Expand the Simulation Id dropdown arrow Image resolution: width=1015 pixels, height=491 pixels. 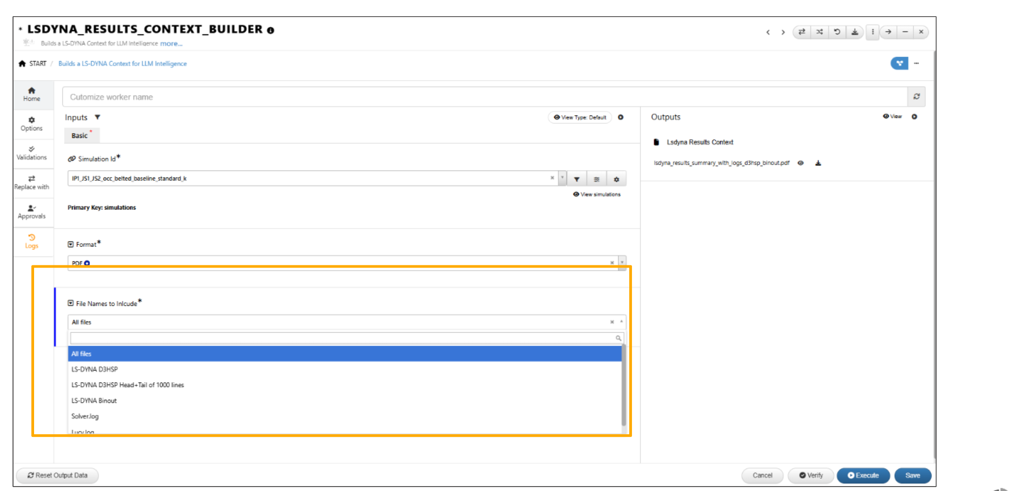pyautogui.click(x=563, y=178)
